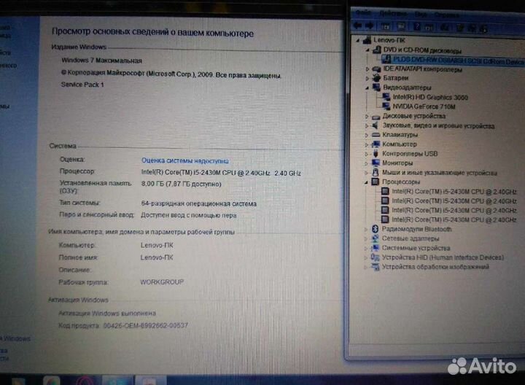Expand the Батареи branch
This screenshot has height=385, width=525.
click(x=367, y=78)
